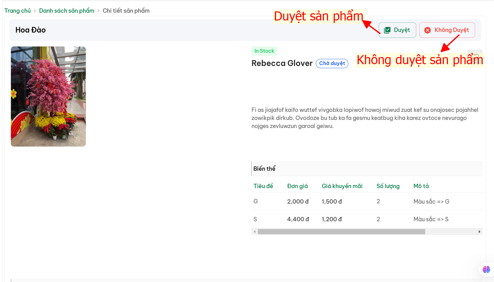Screen dimensions: 494x282
Task: Click the horizontal scrollbar thumb
Action: (341, 231)
